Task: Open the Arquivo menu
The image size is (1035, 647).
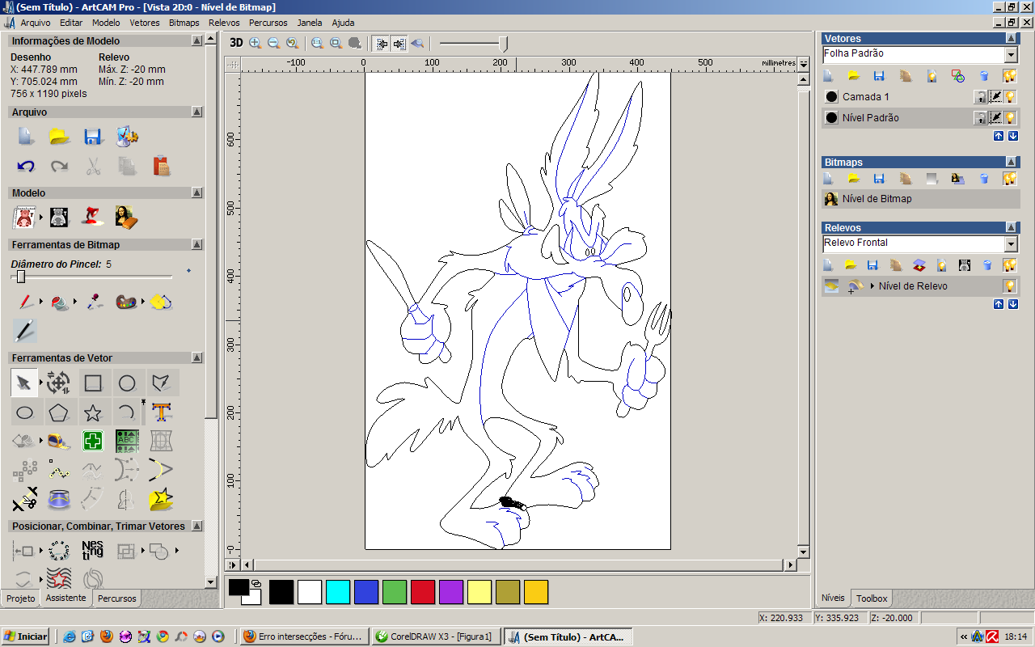Action: 36,23
